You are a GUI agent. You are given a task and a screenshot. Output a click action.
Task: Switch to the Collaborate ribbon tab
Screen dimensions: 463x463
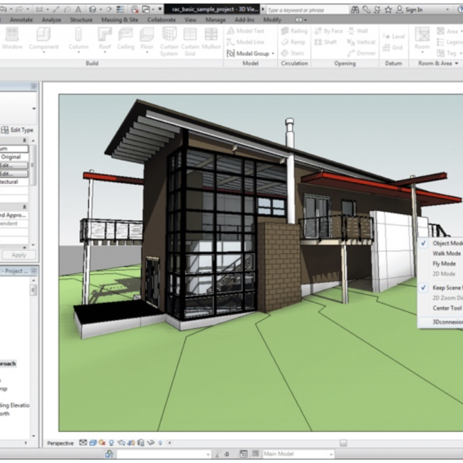tap(161, 20)
